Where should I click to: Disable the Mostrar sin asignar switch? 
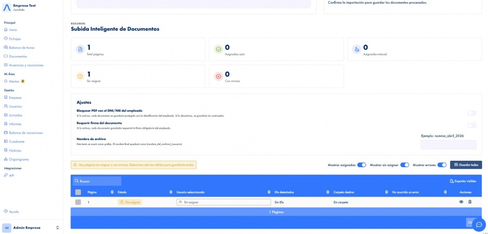pyautogui.click(x=404, y=165)
